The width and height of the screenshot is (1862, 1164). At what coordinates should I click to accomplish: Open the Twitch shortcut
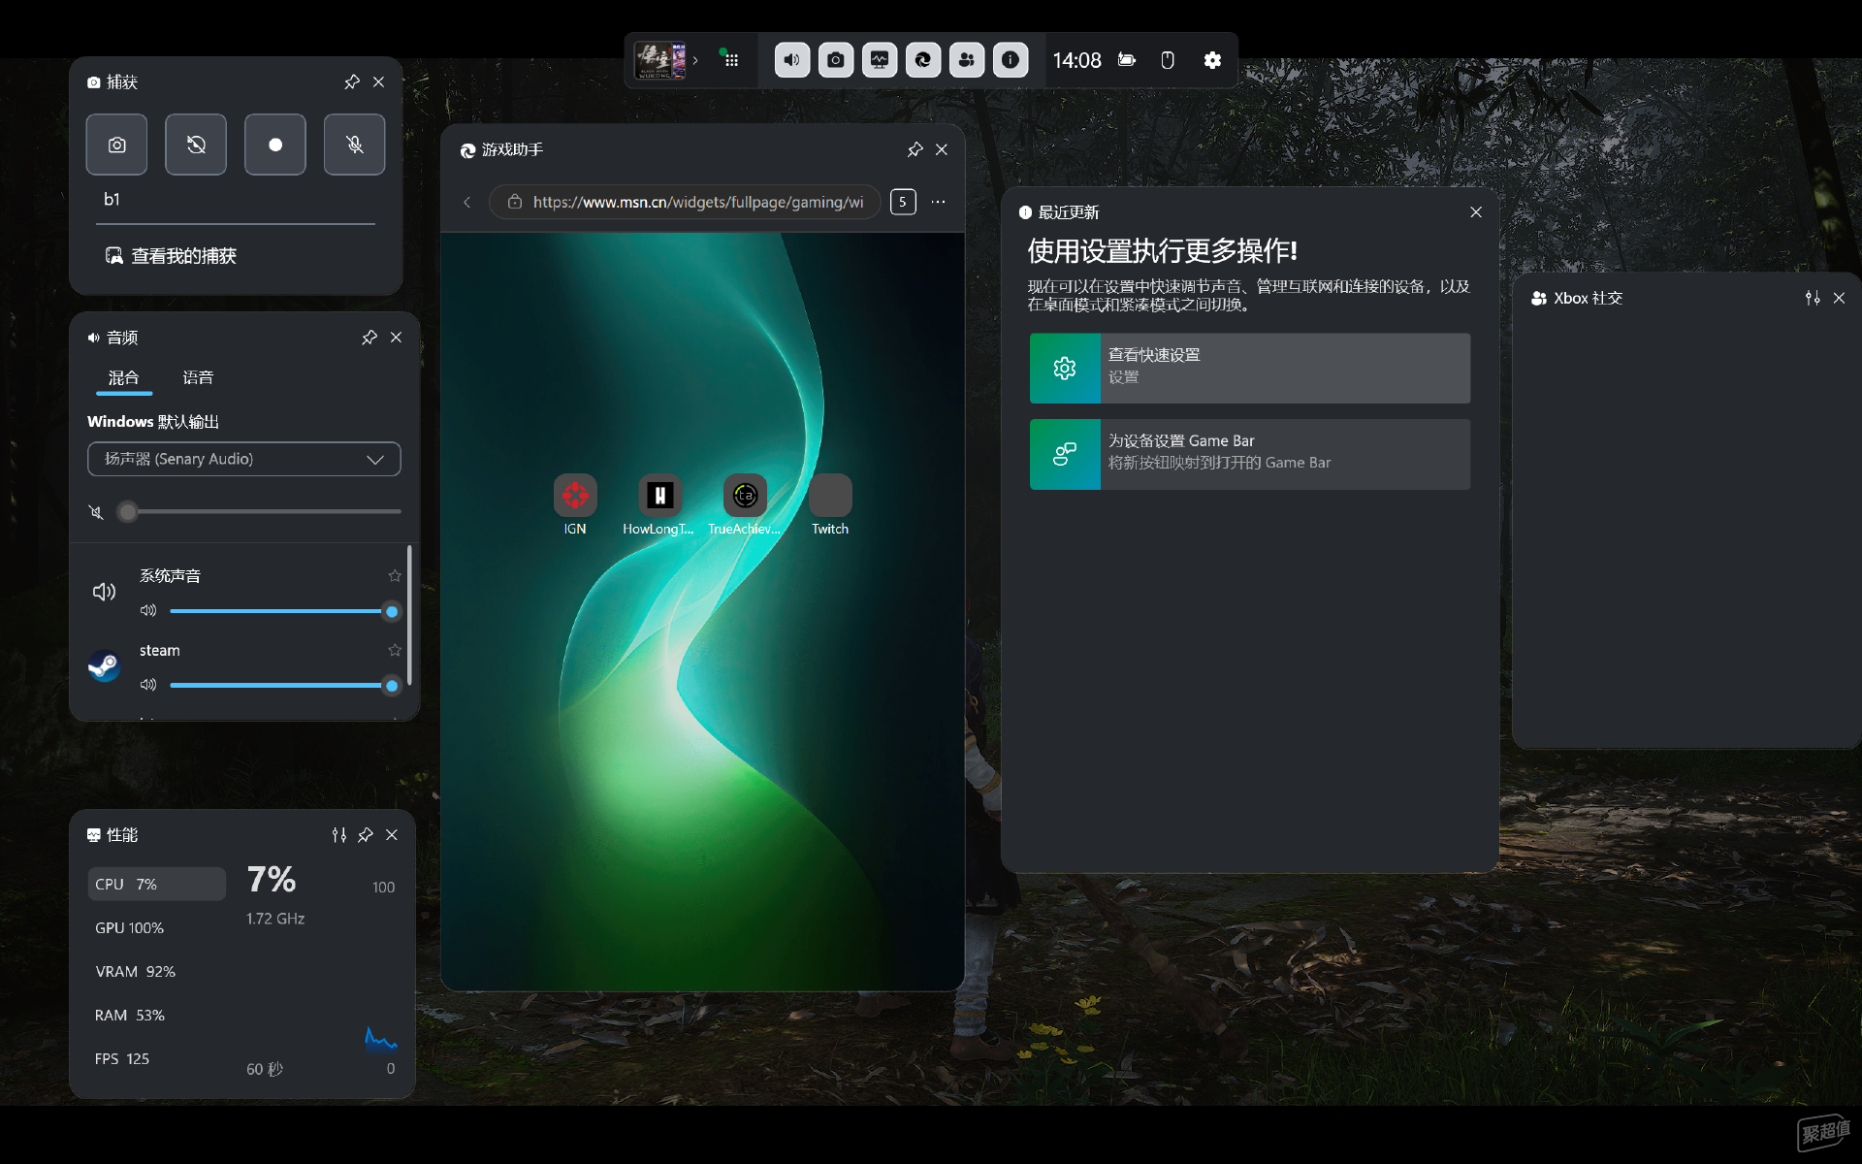pos(830,504)
